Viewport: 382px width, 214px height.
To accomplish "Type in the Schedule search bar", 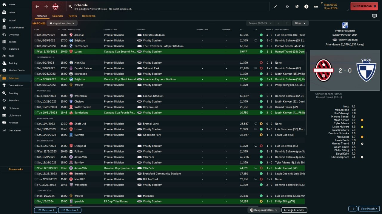I will (x=167, y=7).
